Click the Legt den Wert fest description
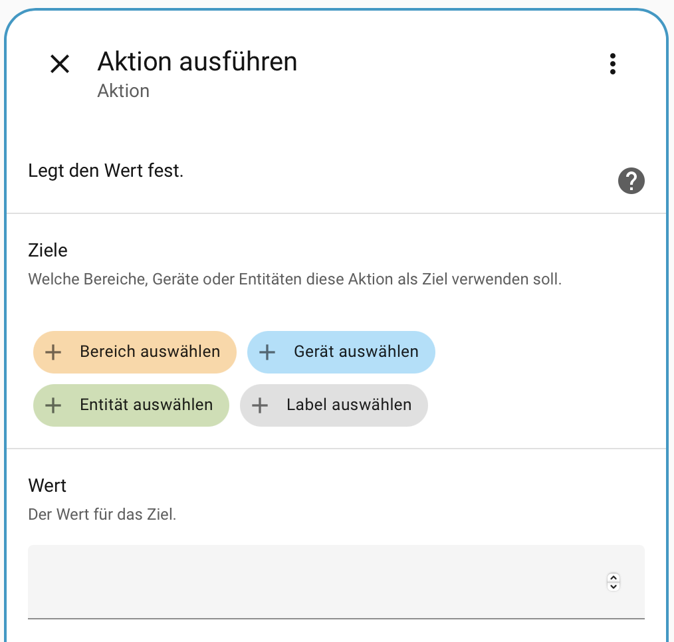Image resolution: width=674 pixels, height=642 pixels. click(x=106, y=171)
